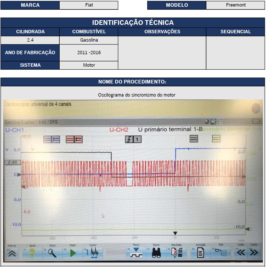This screenshot has height=268, width=266.
Task: Click the Menor signal icon
Action: 136,253
